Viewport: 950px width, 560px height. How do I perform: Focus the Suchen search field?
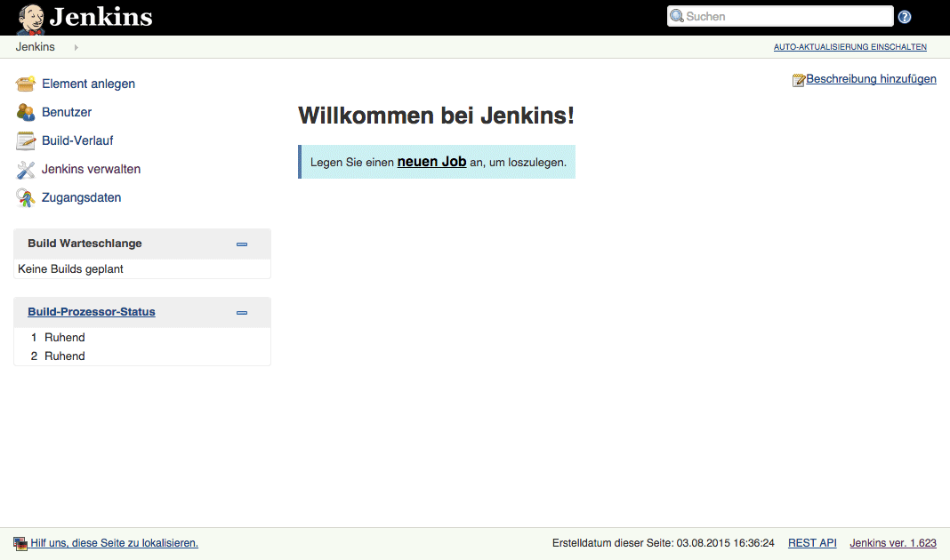780,16
